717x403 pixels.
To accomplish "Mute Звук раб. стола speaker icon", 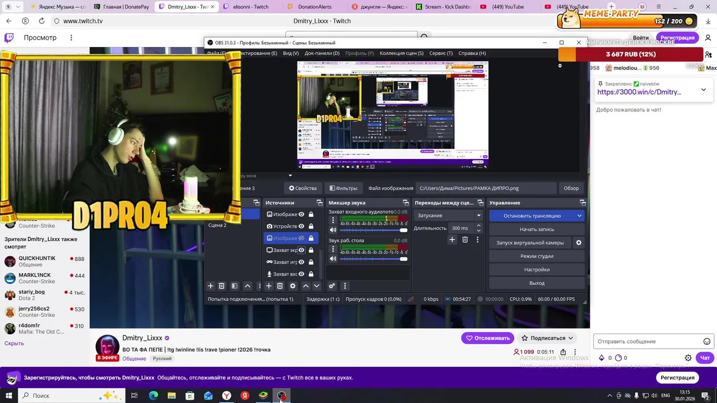I will [x=333, y=259].
